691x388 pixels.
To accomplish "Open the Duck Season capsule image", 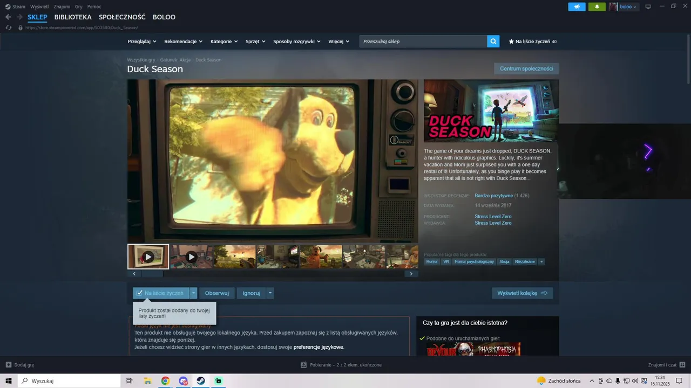I will (491, 111).
